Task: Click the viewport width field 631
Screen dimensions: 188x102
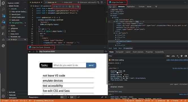Action: tap(63, 97)
